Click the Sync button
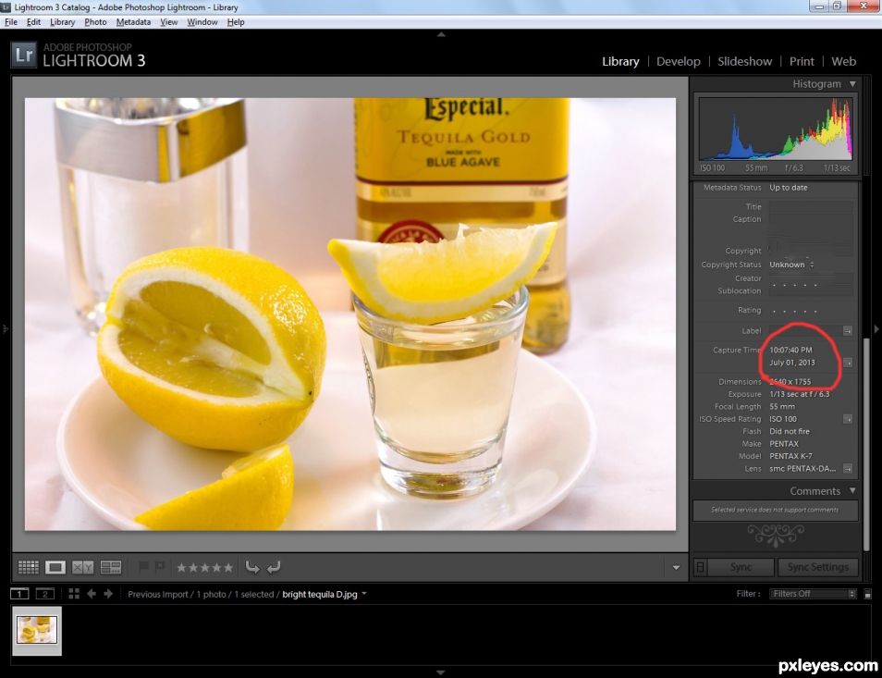882x678 pixels. [741, 567]
